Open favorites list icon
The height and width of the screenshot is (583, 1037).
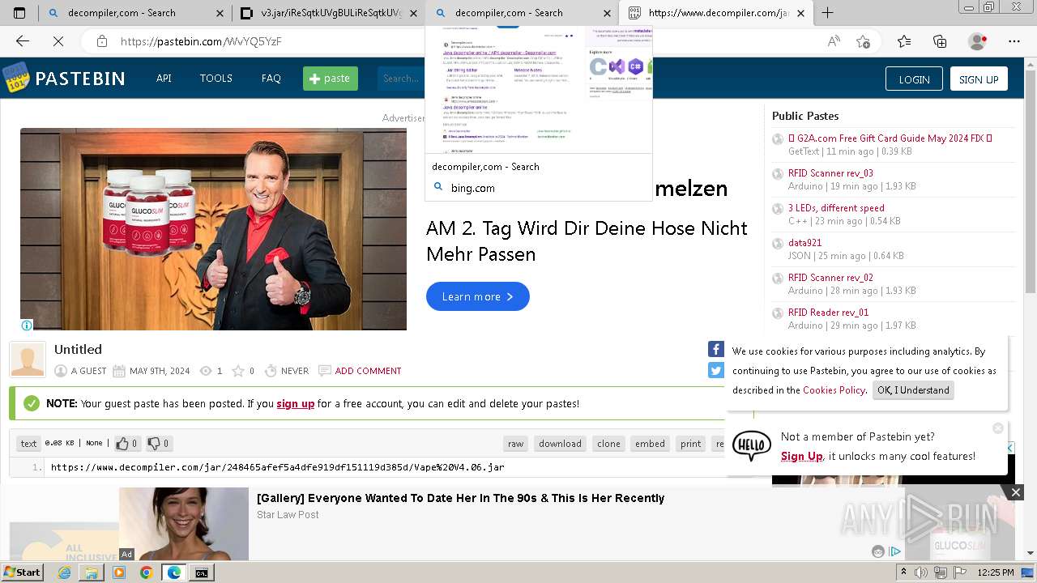click(x=904, y=41)
